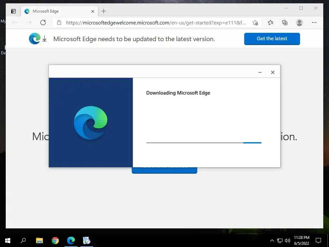Open File Explorer from taskbar

coord(39,241)
